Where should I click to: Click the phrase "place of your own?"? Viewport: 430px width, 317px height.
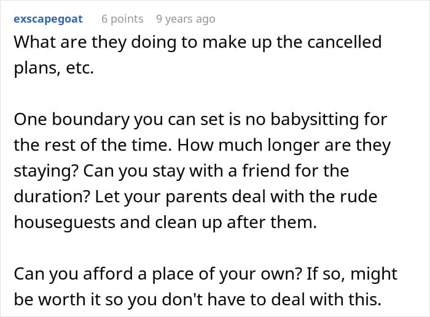(227, 274)
